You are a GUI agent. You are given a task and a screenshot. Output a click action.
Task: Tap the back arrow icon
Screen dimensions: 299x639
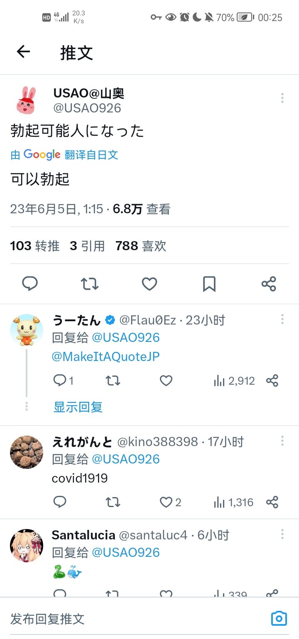coord(24,52)
